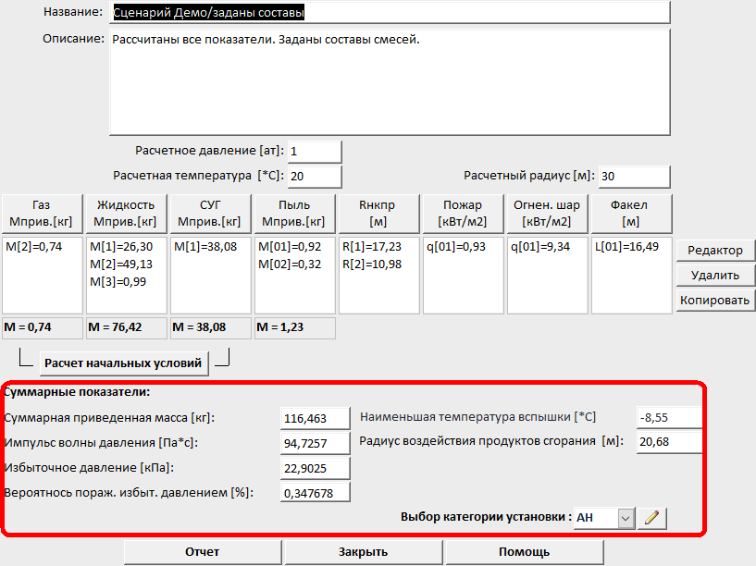
Task: Click the Удалить button
Action: [x=715, y=276]
